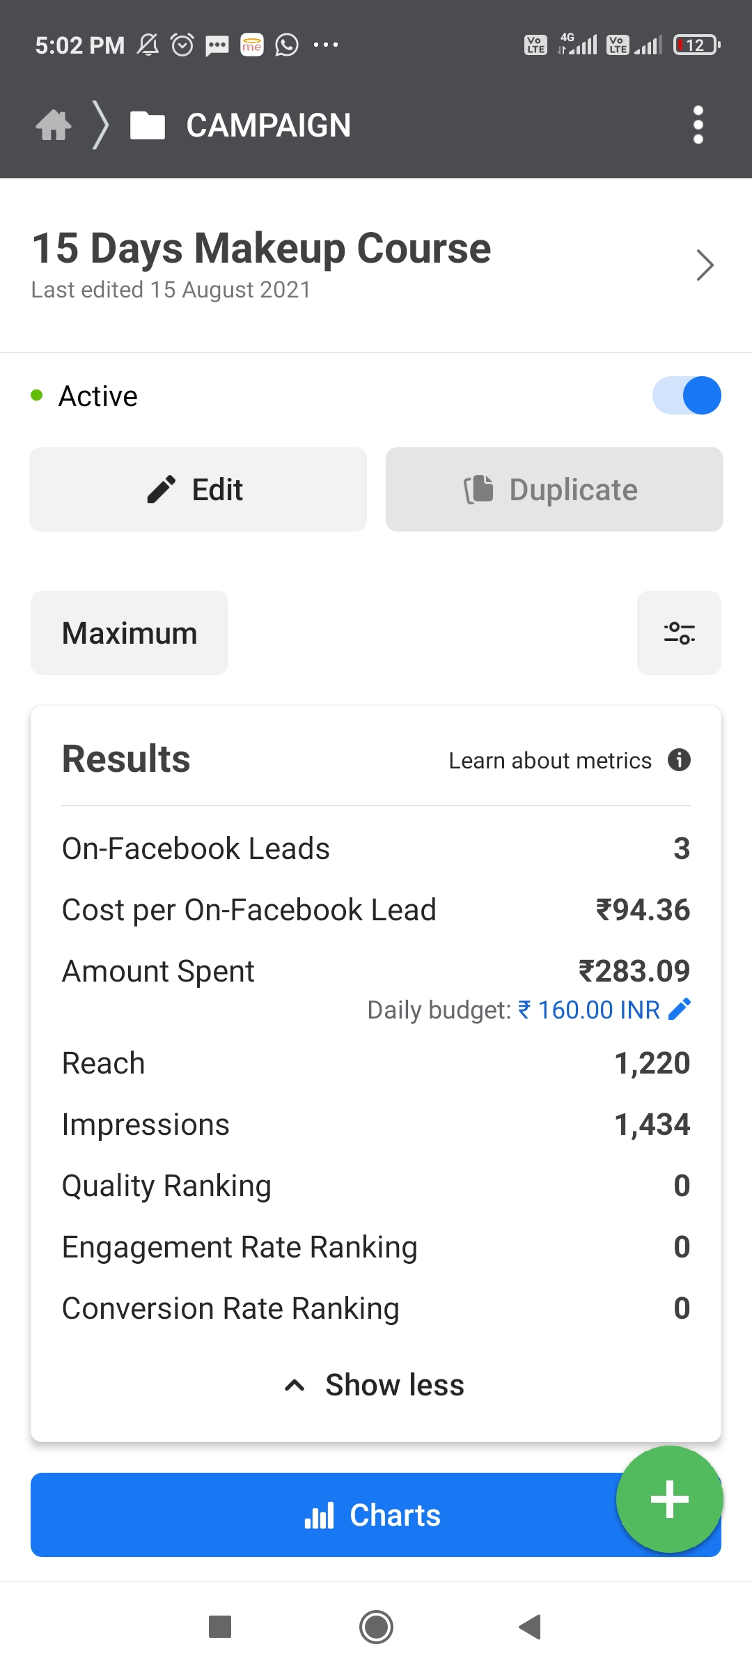752x1672 pixels.
Task: Expand campaign details with the right chevron
Action: (x=705, y=265)
